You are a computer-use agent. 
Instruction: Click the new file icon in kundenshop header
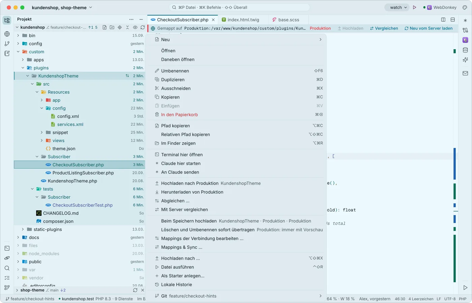(x=105, y=27)
